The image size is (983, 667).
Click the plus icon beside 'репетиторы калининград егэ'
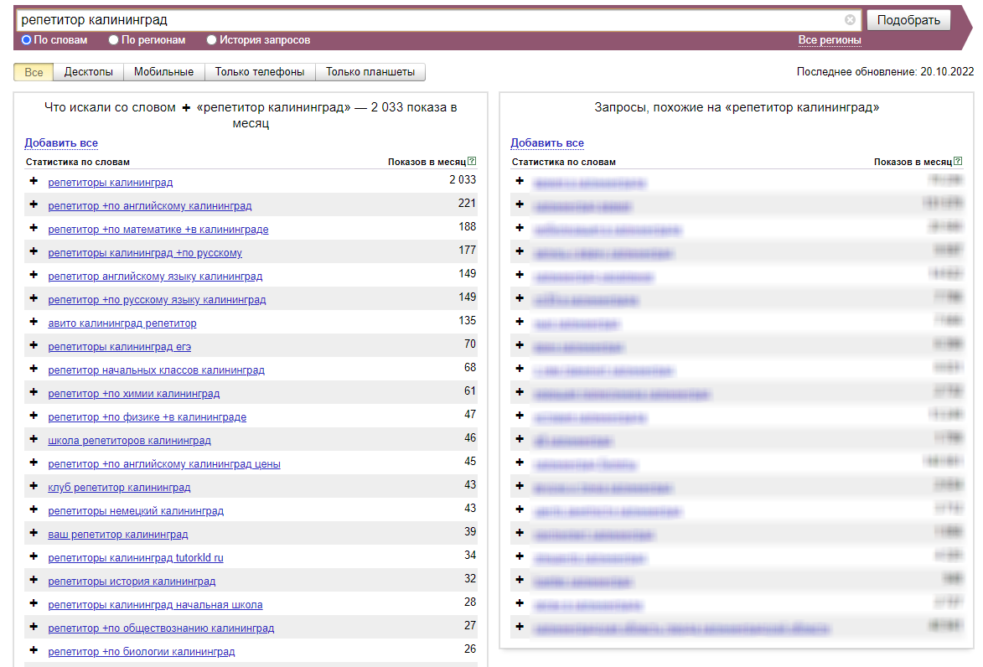[x=34, y=345]
